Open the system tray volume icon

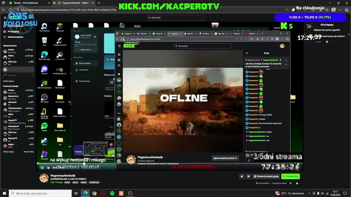[323, 193]
